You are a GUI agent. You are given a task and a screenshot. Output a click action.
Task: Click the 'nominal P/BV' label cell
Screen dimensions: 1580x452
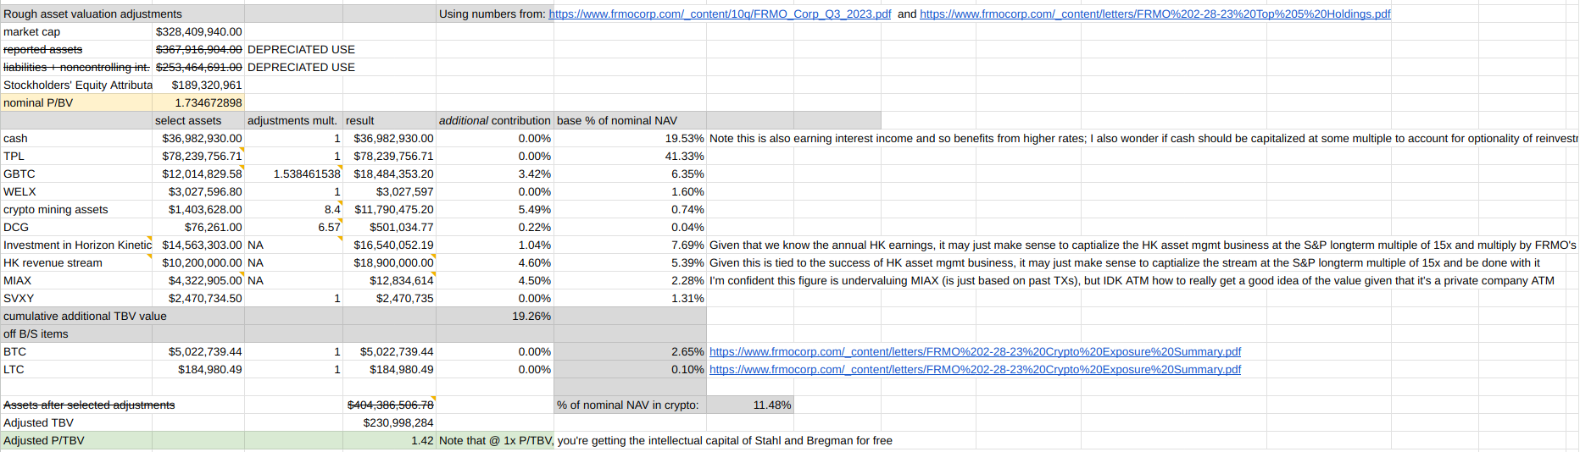coord(77,102)
